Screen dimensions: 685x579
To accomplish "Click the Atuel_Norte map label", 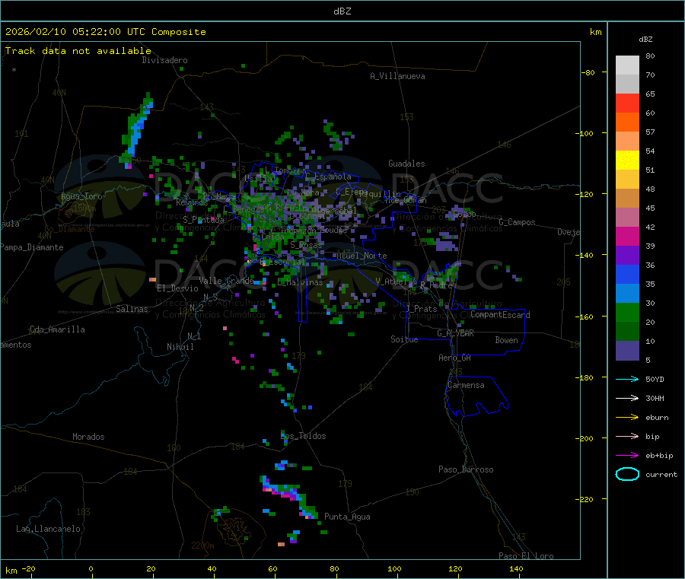I will coord(362,256).
